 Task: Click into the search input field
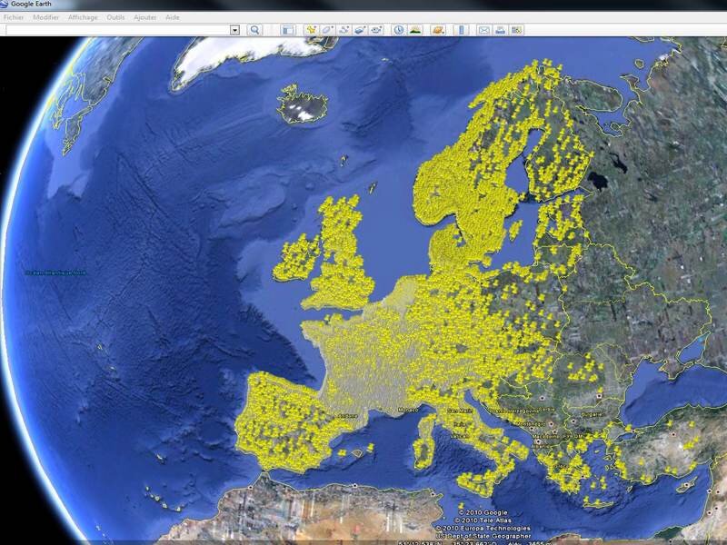[118, 30]
